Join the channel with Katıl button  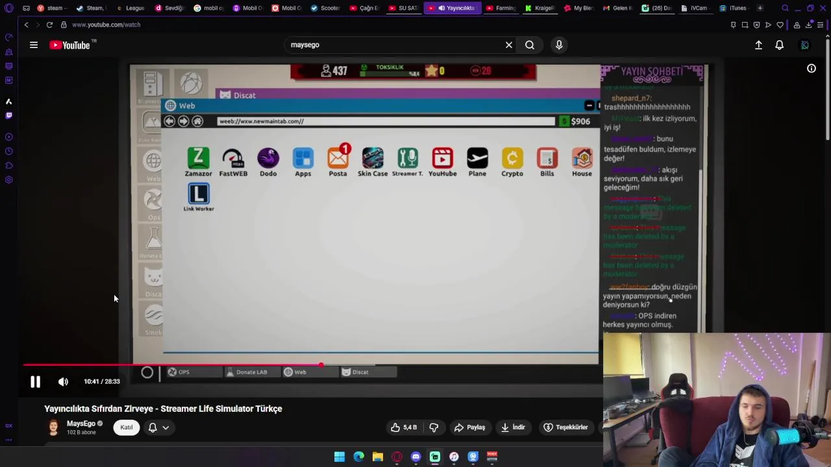pos(126,427)
